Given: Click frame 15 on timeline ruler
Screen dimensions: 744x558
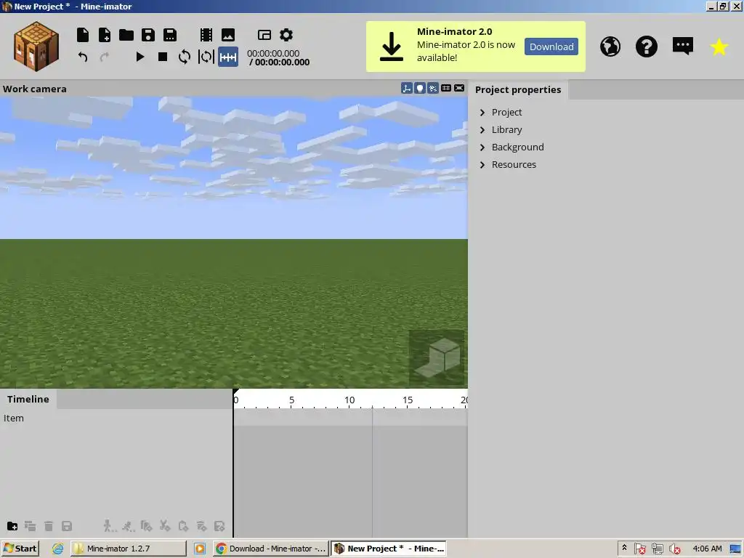Looking at the screenshot, I should coord(408,400).
